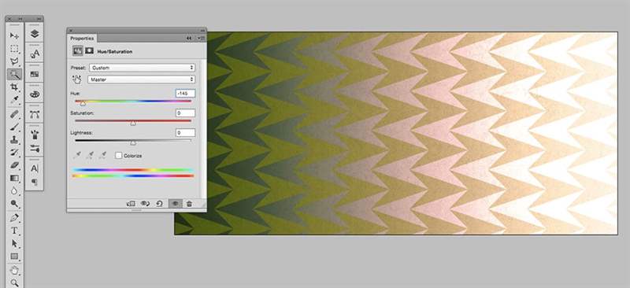Viewport: 630px width, 288px height.
Task: Pick the Add to Sample eyedropper
Action: pyautogui.click(x=91, y=155)
